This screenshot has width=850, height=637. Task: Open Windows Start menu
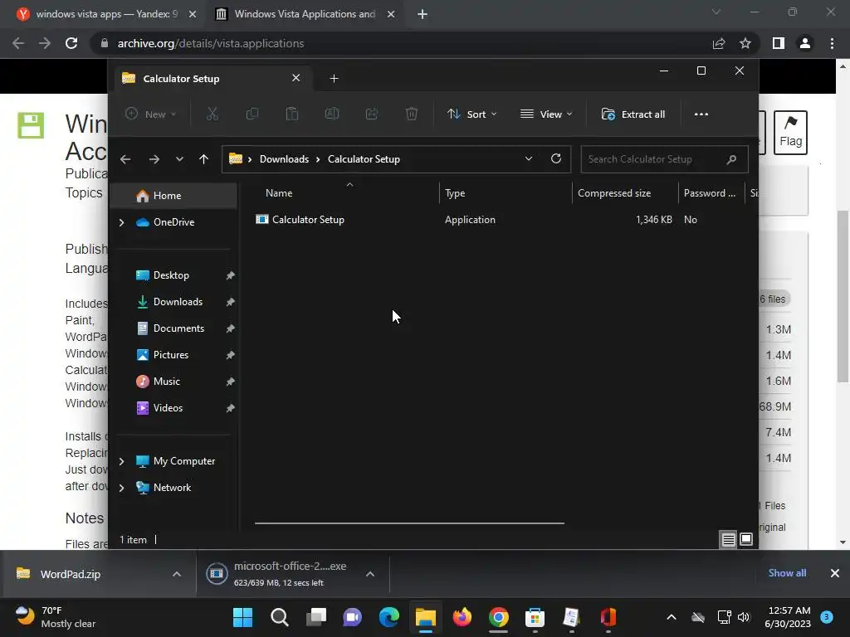[243, 617]
